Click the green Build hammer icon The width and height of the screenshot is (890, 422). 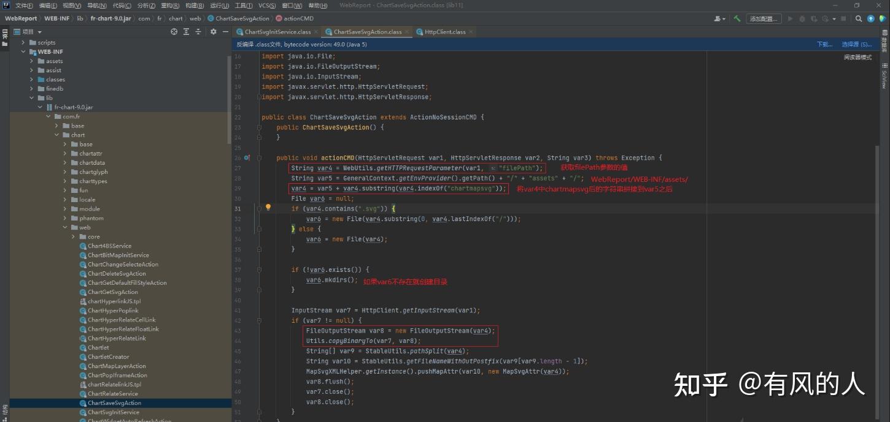point(737,18)
